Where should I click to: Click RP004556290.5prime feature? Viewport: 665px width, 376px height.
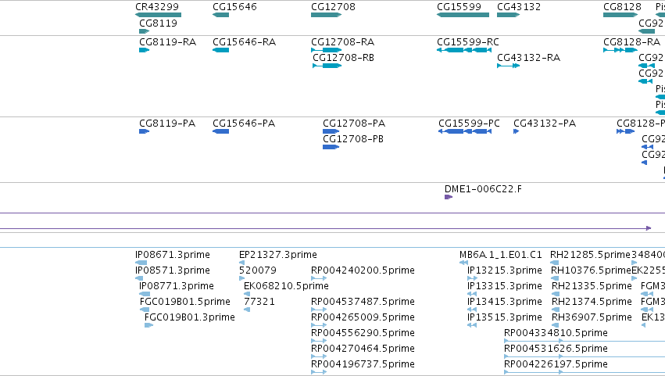point(319,341)
